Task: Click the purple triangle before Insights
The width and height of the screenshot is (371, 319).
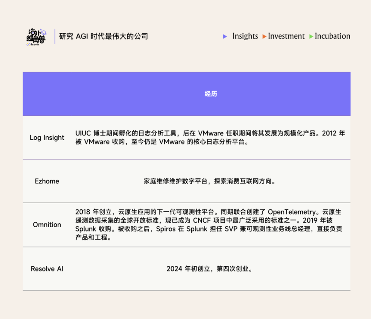Action: coord(225,36)
